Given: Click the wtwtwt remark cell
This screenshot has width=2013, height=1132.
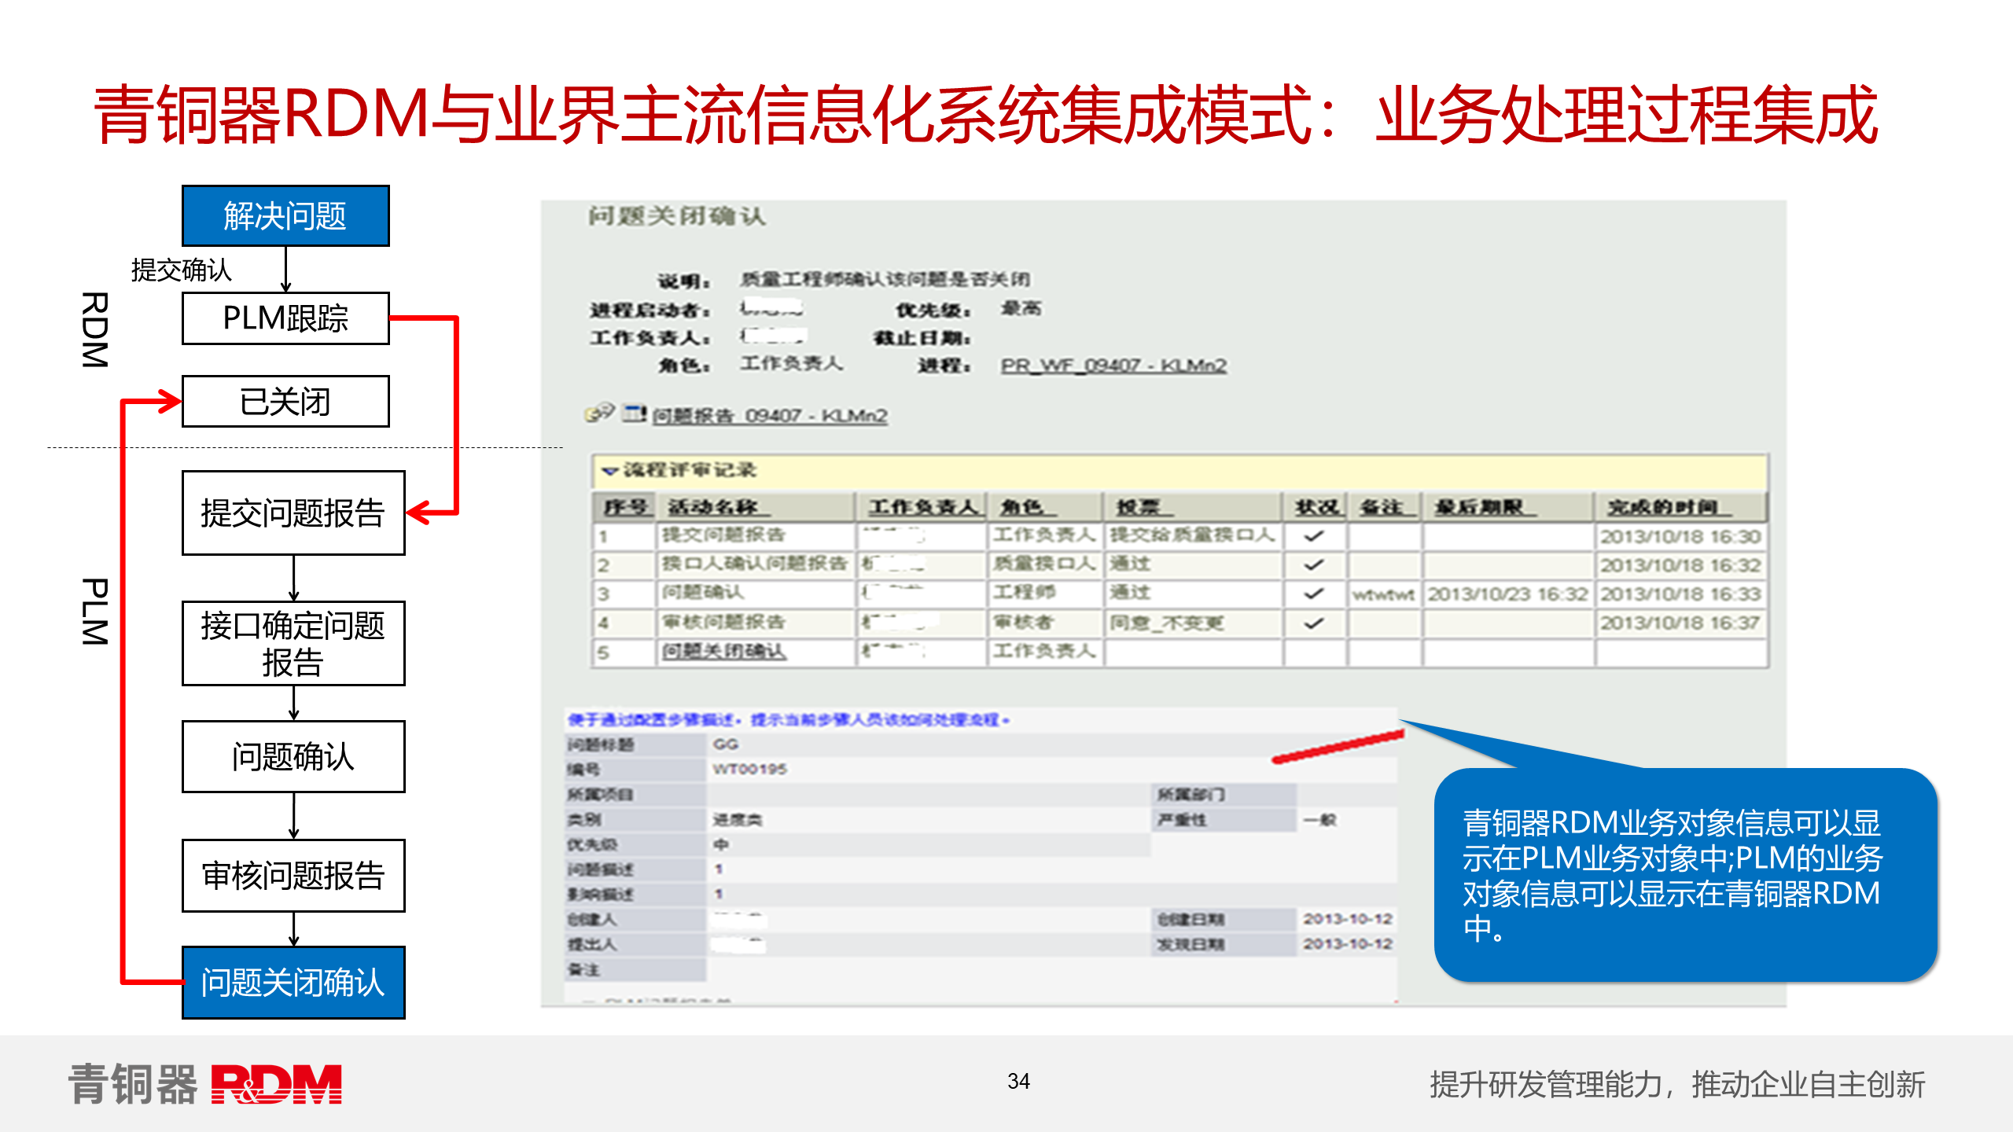Looking at the screenshot, I should pyautogui.click(x=1383, y=594).
